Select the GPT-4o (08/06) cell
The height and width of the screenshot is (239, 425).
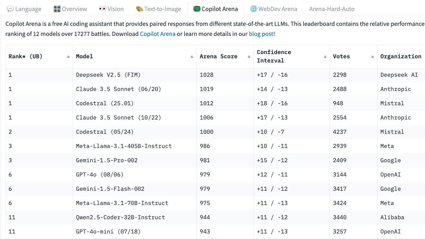(x=135, y=175)
